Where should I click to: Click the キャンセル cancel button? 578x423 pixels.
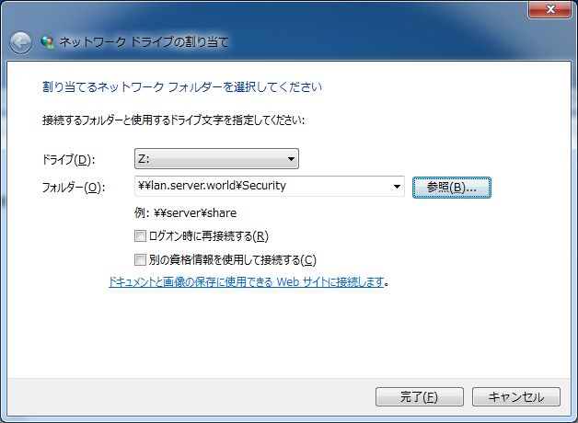[x=516, y=397]
